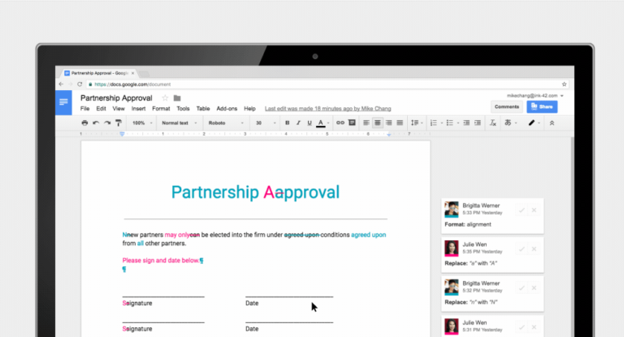Close the Partnership Approval browser tab
The image size is (624, 337).
133,73
